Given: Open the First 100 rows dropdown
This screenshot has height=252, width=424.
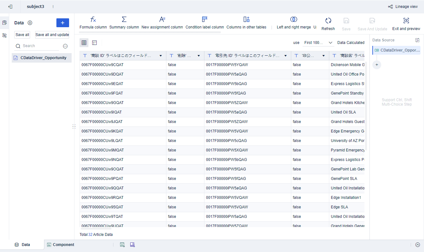Looking at the screenshot, I should click(318, 43).
